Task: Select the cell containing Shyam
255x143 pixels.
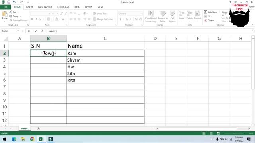Action: (105, 60)
